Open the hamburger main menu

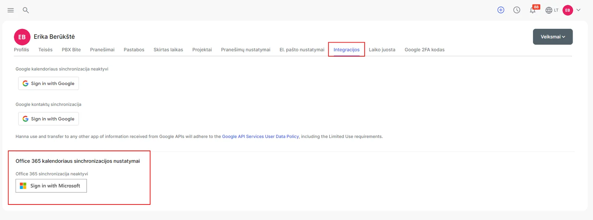[11, 10]
